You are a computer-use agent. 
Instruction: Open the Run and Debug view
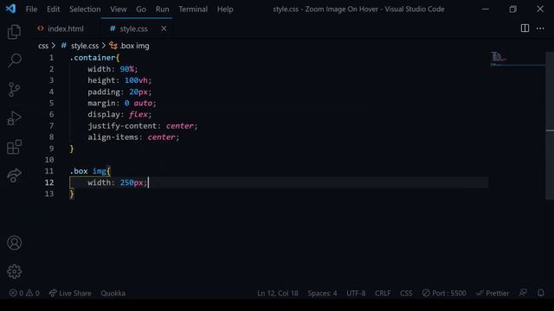click(x=14, y=118)
